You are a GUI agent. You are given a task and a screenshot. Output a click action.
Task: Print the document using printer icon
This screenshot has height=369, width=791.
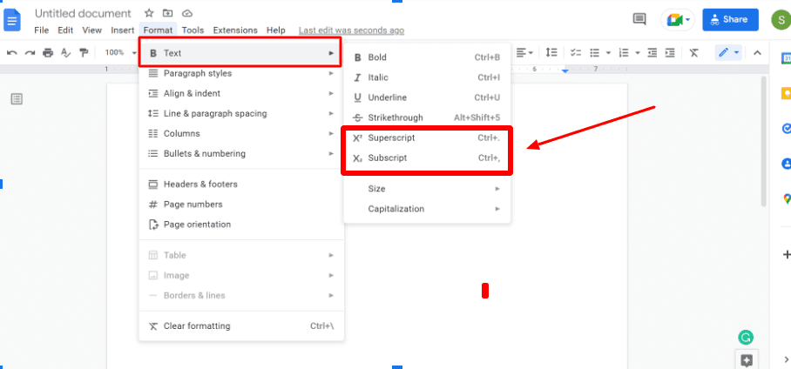(48, 52)
